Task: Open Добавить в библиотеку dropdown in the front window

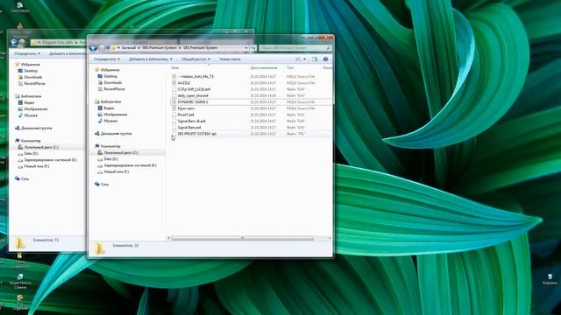Action: 150,59
